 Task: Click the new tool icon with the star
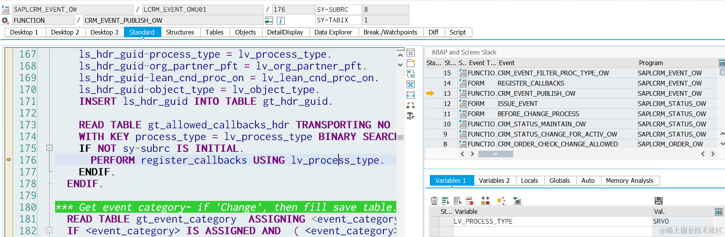pos(411,63)
